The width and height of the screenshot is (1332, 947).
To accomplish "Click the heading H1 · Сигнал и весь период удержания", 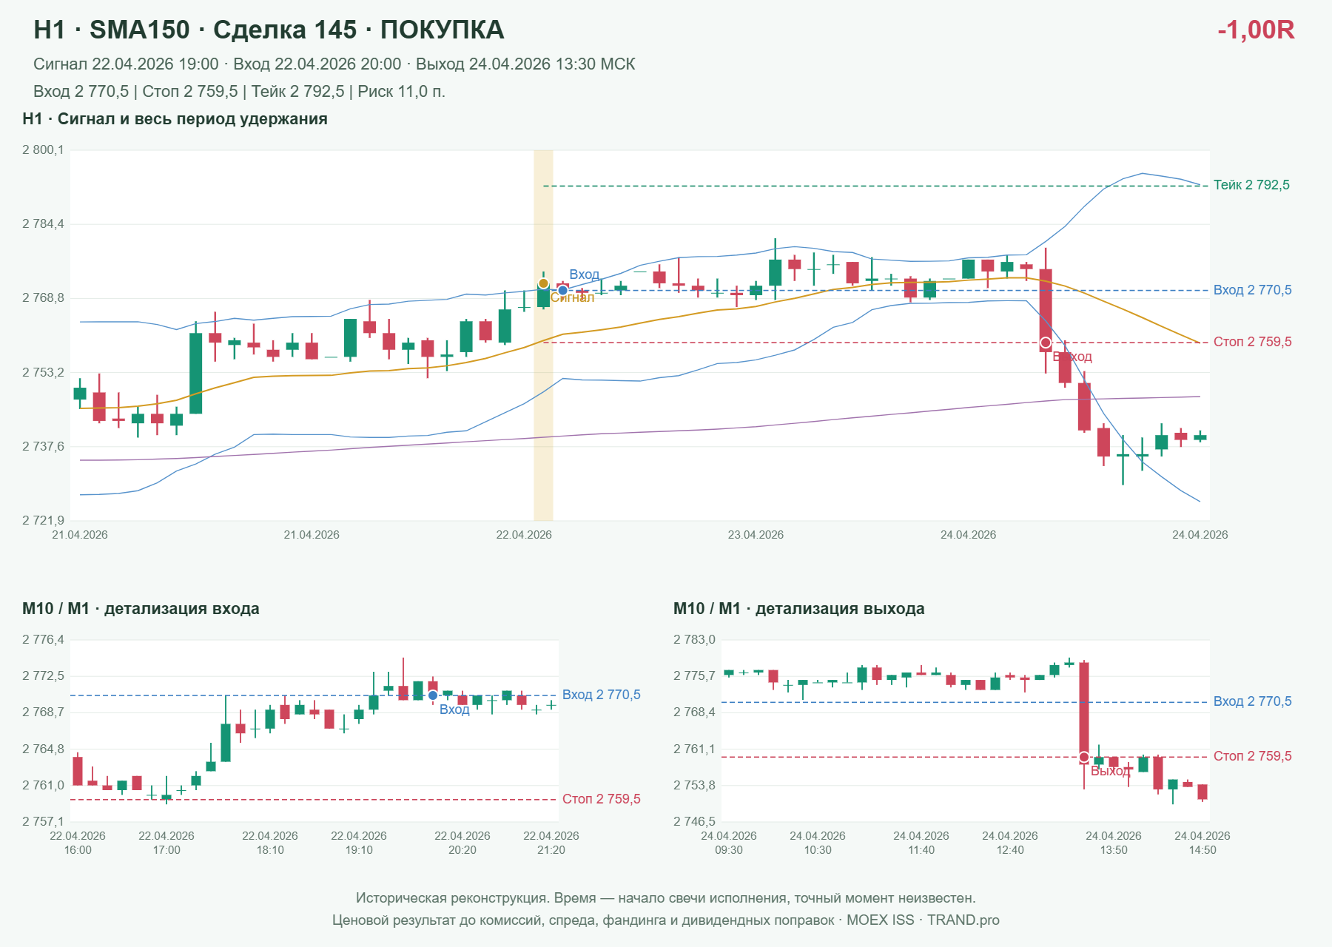I will click(x=175, y=119).
